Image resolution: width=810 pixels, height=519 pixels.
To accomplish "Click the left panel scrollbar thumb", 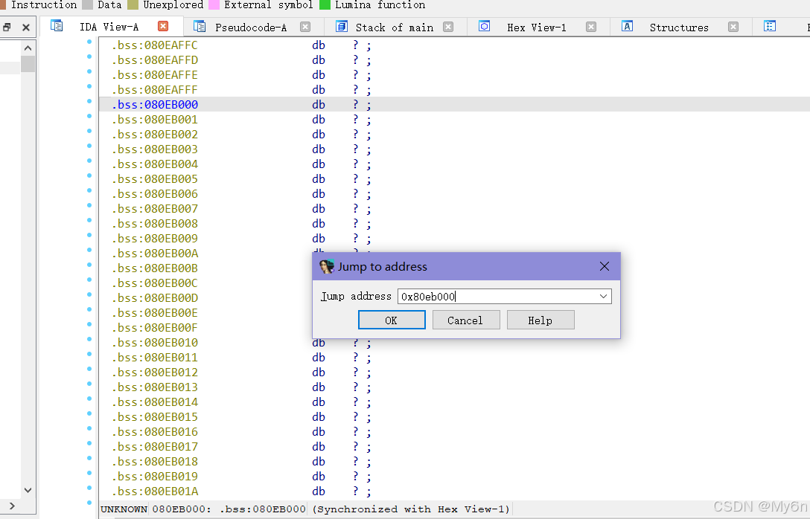I will 28,64.
